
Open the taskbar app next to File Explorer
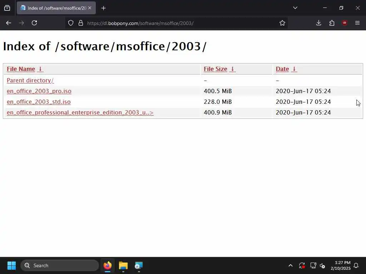click(139, 265)
